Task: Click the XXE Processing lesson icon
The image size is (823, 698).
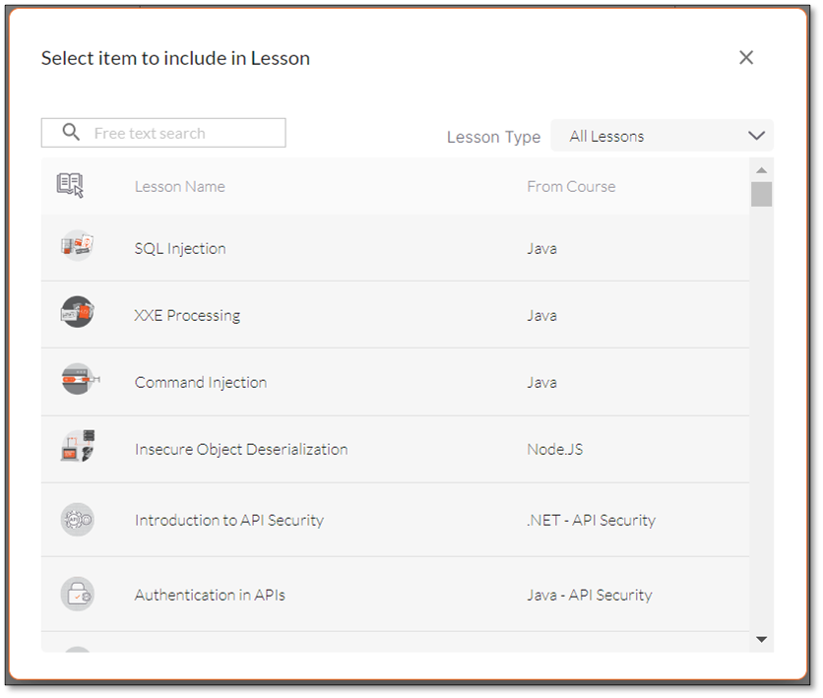Action: pos(77,312)
